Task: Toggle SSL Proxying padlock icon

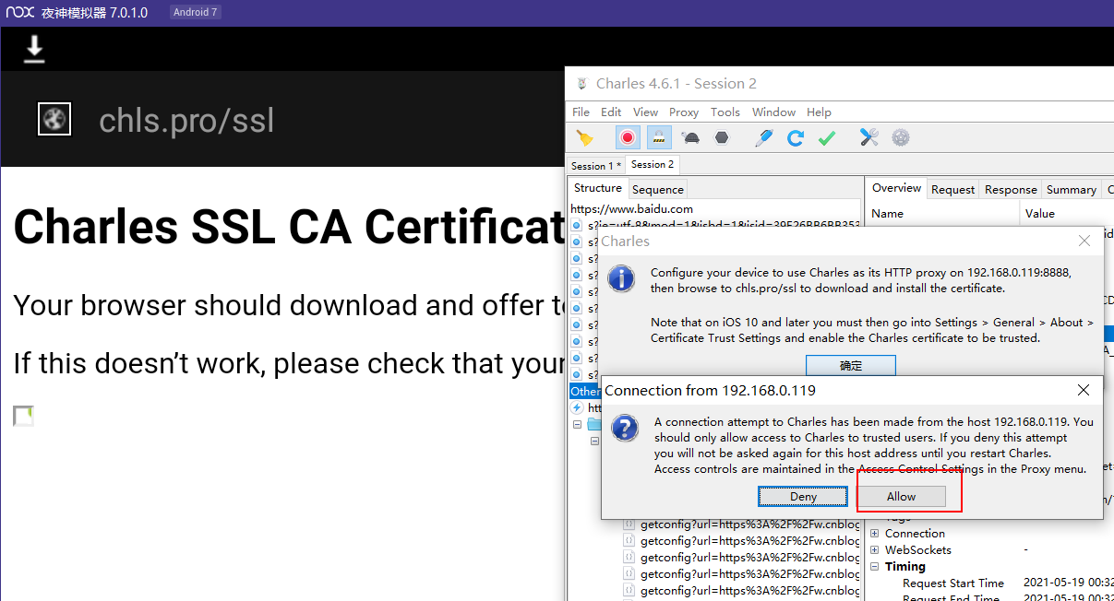Action: pyautogui.click(x=659, y=138)
